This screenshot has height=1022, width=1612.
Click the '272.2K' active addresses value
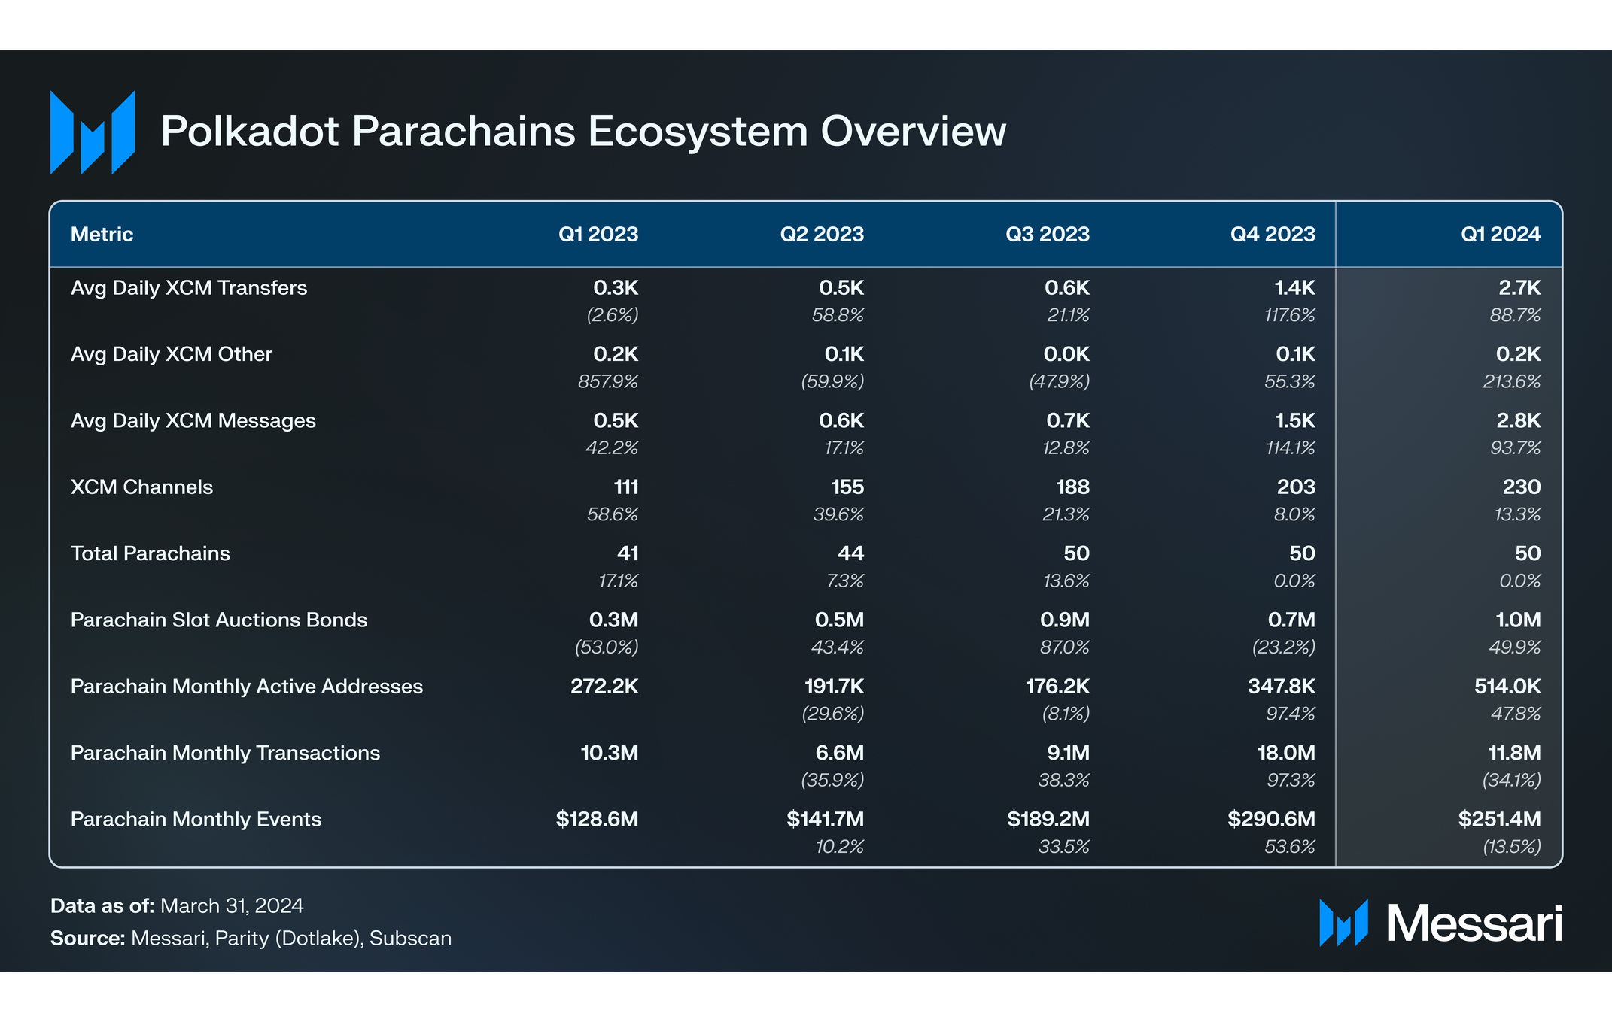coord(604,687)
